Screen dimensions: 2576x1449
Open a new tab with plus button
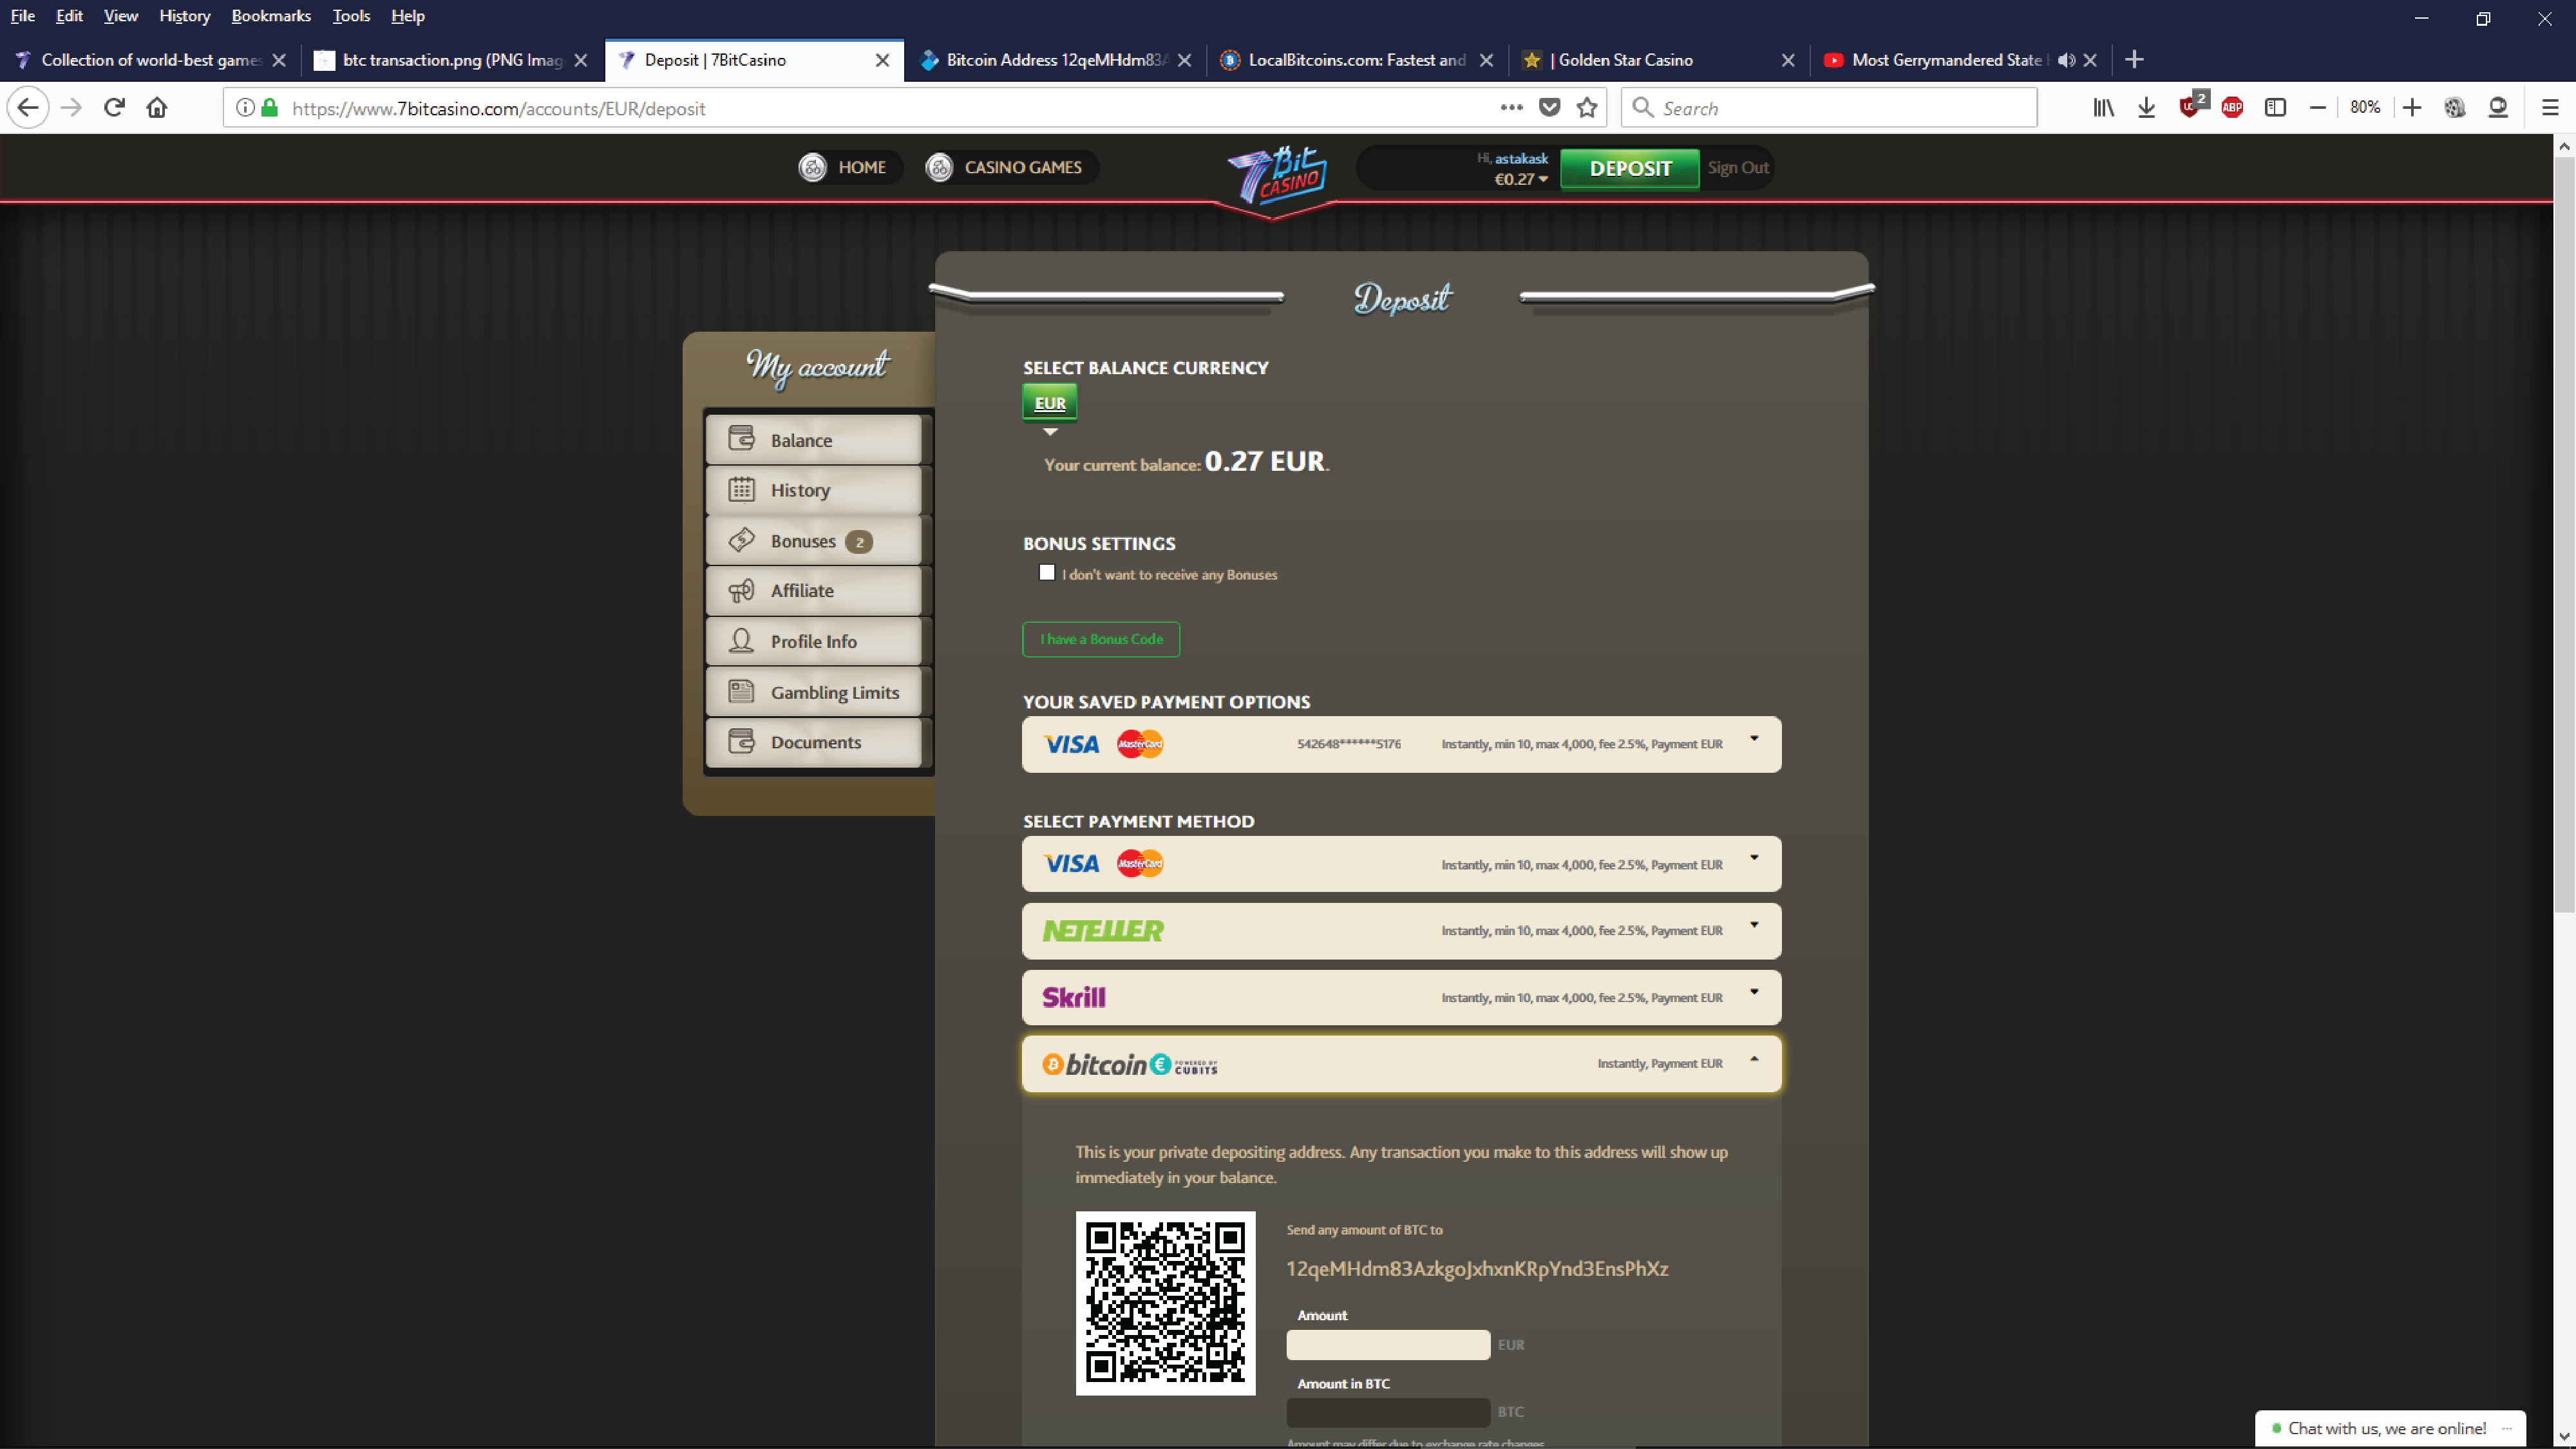tap(2134, 60)
